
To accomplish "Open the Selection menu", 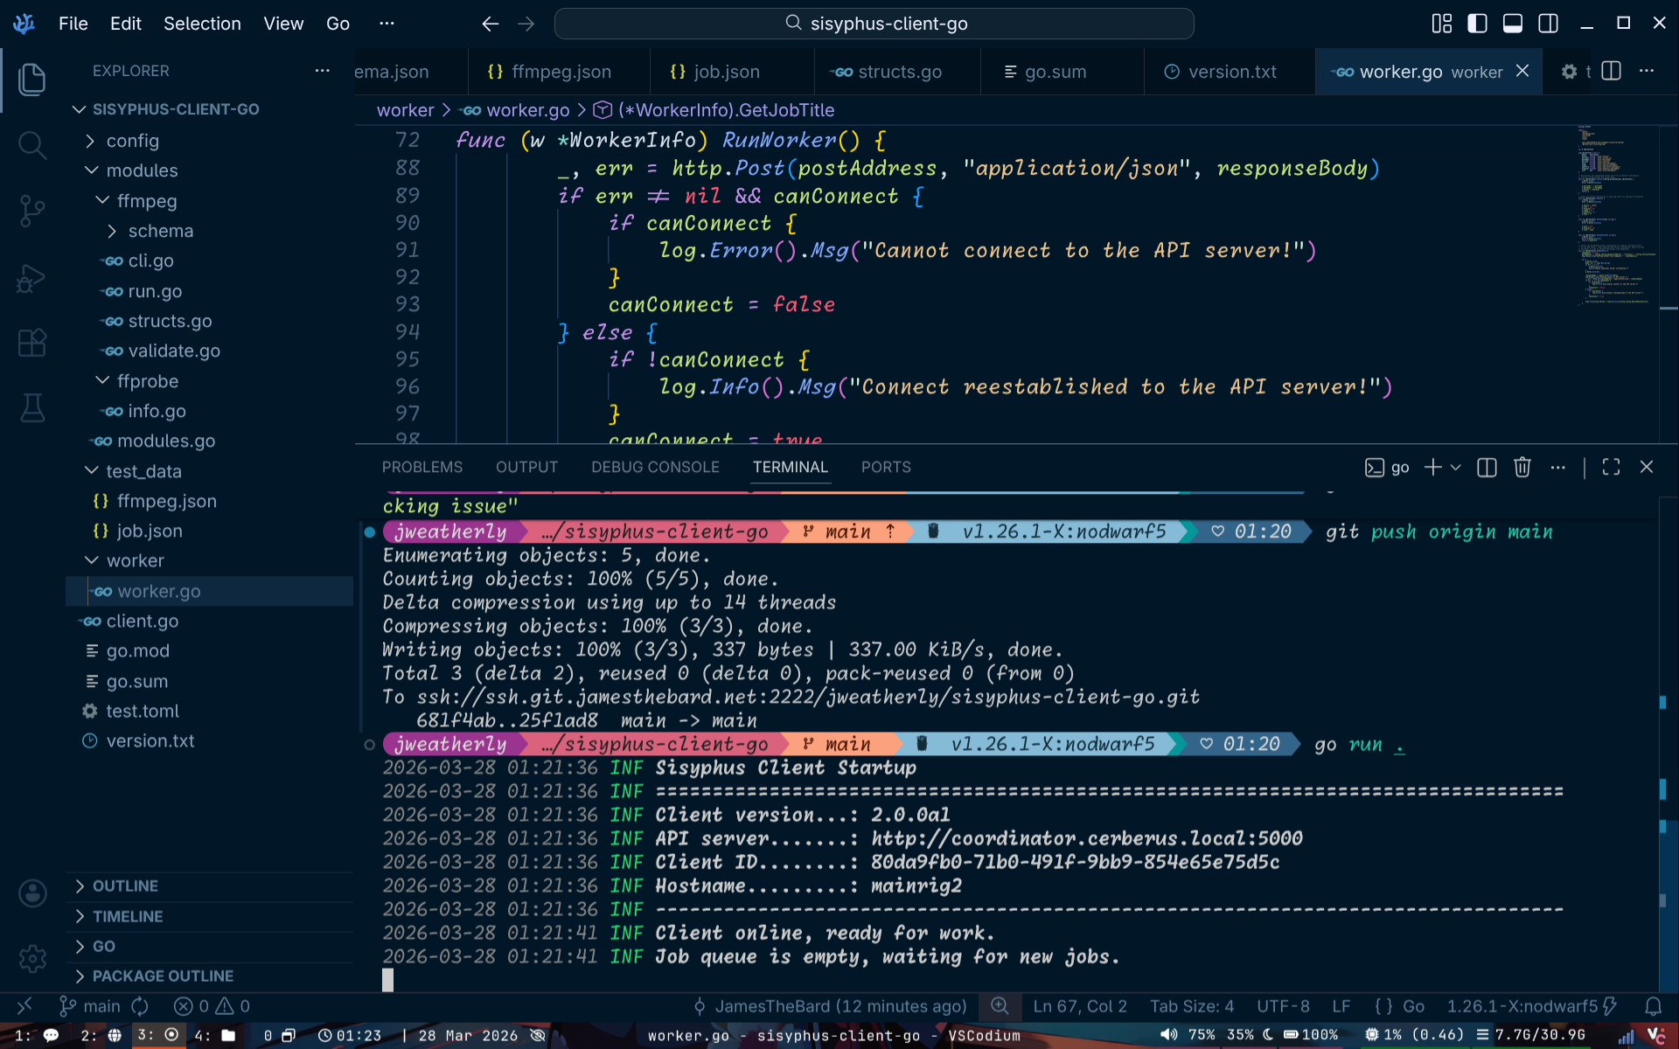I will pos(202,24).
